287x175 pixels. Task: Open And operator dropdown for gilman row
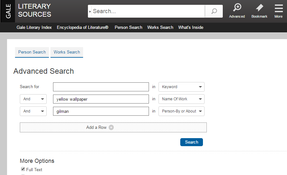pyautogui.click(x=33, y=111)
